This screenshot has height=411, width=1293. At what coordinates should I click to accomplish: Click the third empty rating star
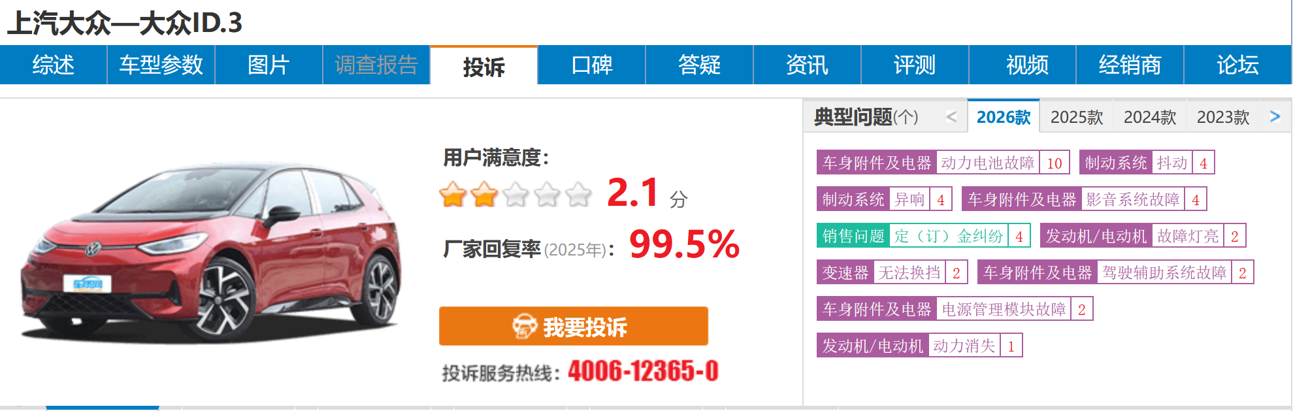pyautogui.click(x=516, y=194)
